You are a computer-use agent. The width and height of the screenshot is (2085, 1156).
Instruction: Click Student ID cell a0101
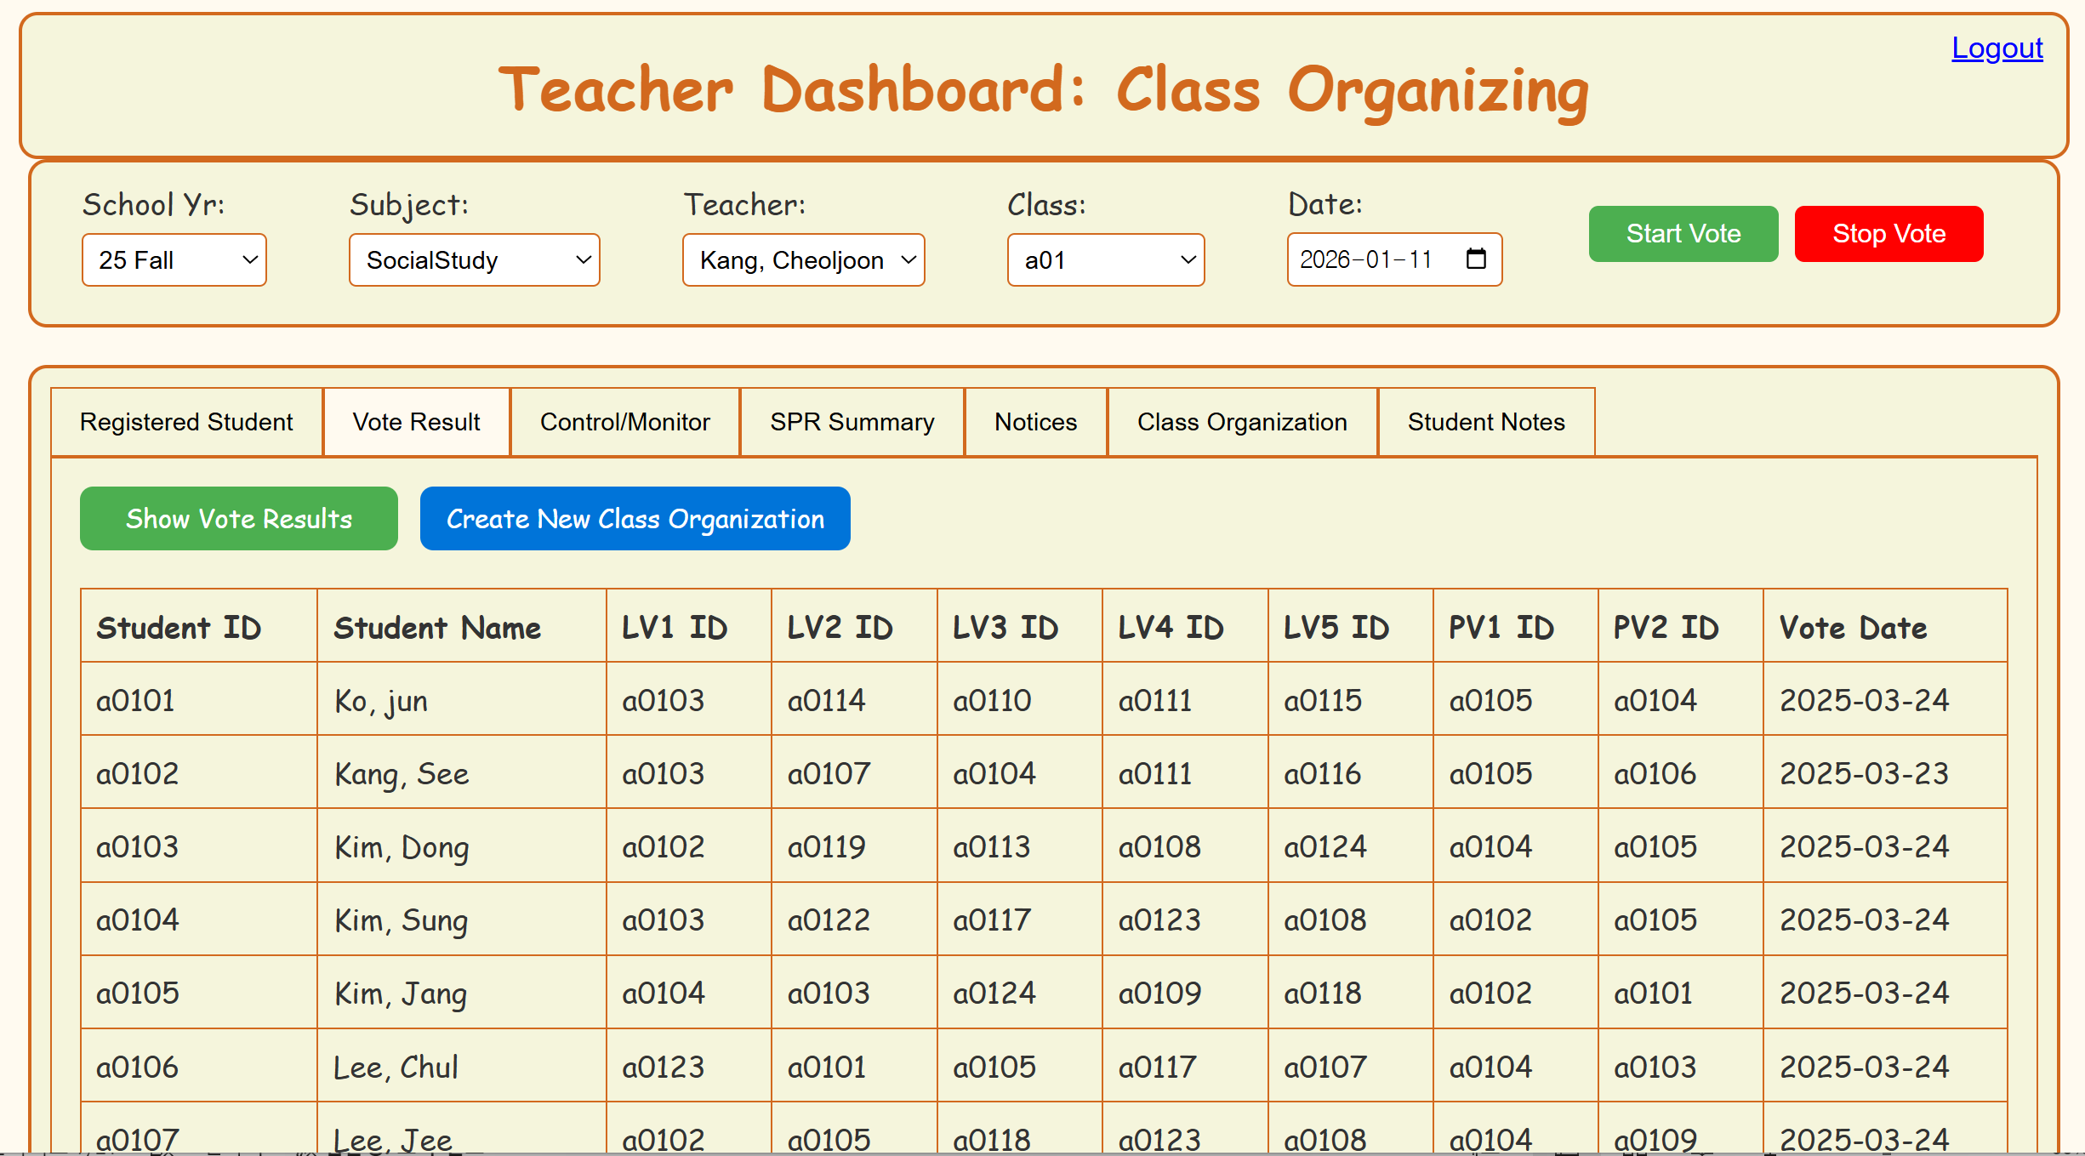(136, 700)
